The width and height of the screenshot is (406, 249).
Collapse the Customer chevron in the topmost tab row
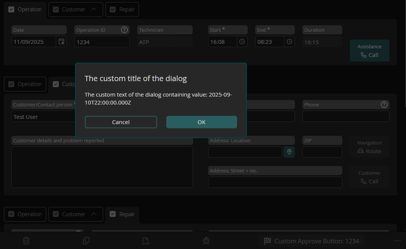(94, 9)
